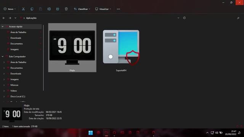Click the Share icon in toolbar

point(58,9)
